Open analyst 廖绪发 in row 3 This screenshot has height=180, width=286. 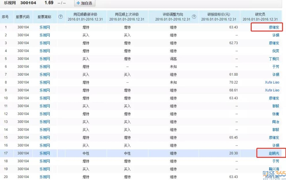274,43
